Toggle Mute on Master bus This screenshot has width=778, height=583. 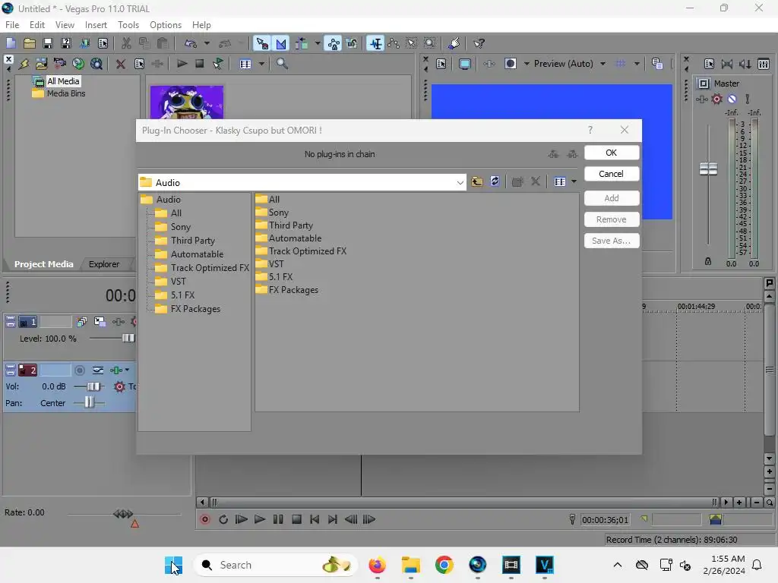click(x=732, y=99)
